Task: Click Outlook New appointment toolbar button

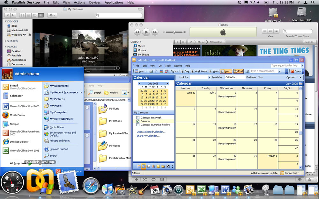Action: (x=139, y=71)
